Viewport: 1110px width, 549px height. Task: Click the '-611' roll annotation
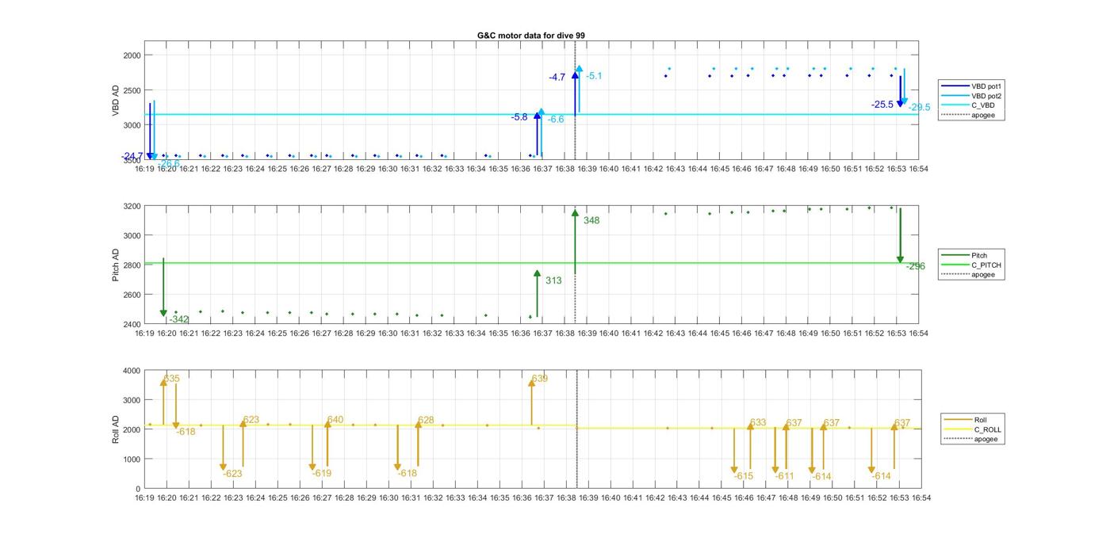[x=784, y=476]
